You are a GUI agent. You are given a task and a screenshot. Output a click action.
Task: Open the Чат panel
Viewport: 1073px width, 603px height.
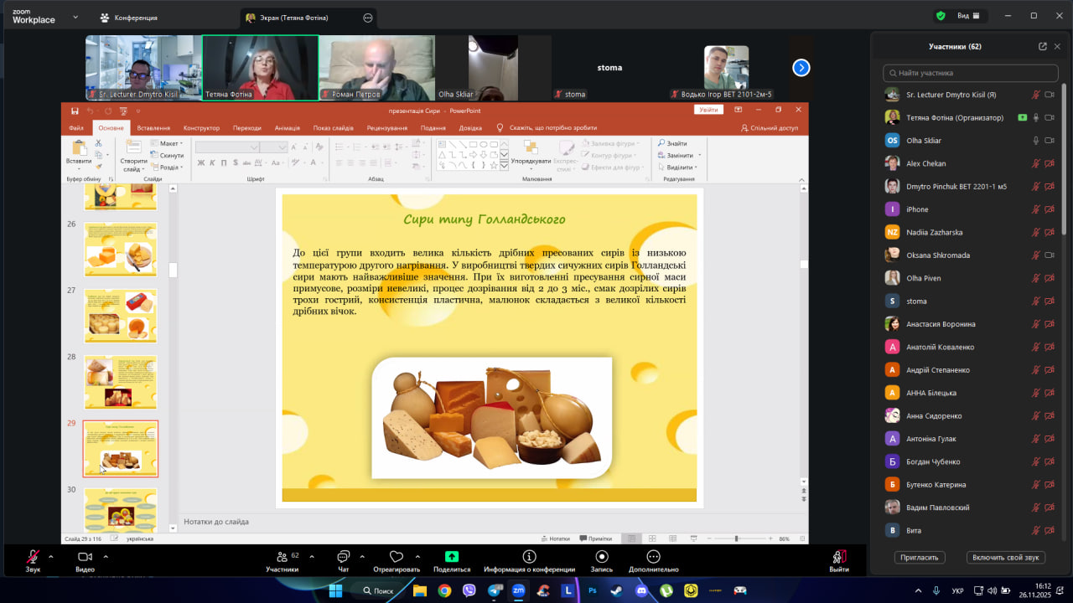[343, 558]
